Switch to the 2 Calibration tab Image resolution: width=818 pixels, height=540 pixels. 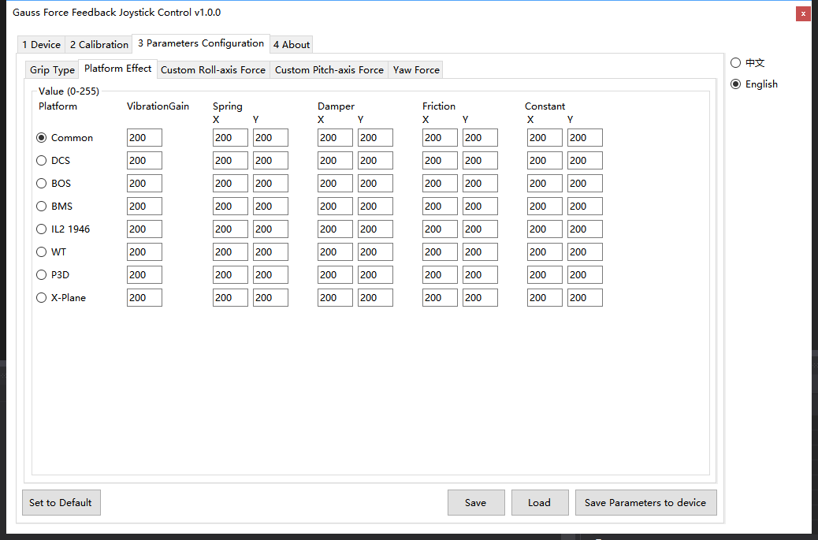pyautogui.click(x=99, y=44)
